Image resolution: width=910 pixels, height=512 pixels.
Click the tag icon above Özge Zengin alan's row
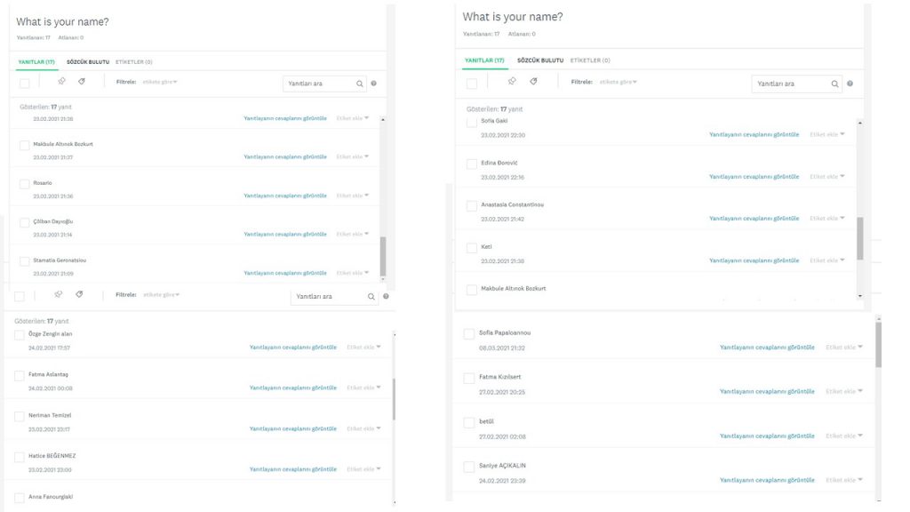(79, 294)
